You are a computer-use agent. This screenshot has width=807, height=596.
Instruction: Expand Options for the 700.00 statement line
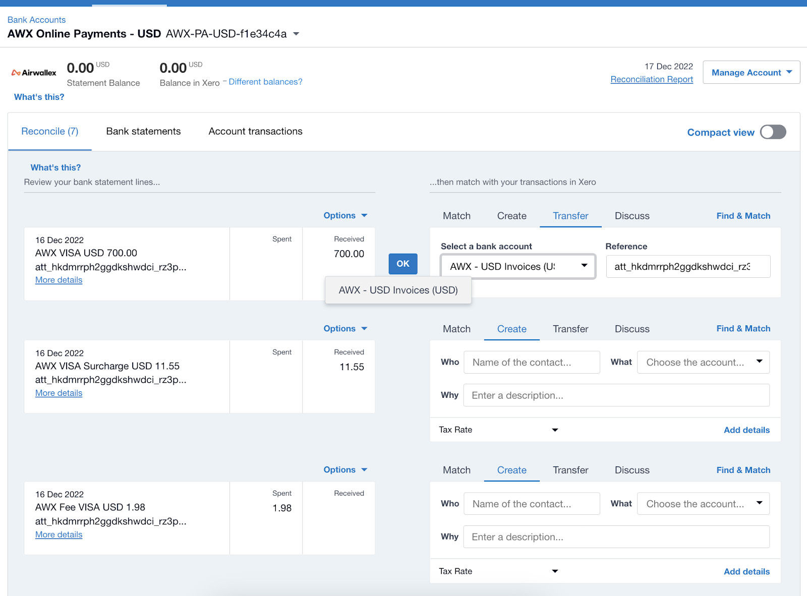pos(345,215)
